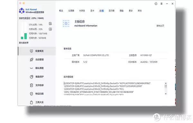Open the 更多 tab

click(x=131, y=11)
